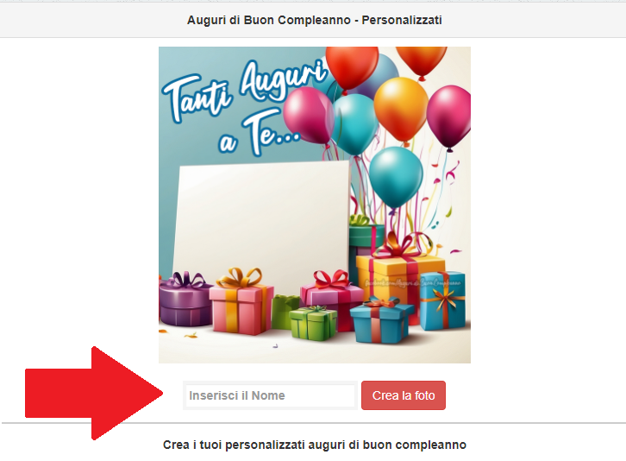
Task: Click the small green gift box
Action: [313, 322]
